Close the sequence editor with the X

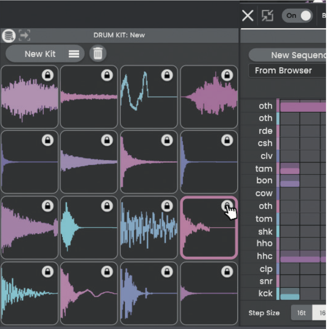[247, 16]
